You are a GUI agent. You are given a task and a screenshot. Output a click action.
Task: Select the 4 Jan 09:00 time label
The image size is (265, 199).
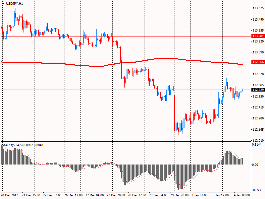242,195
